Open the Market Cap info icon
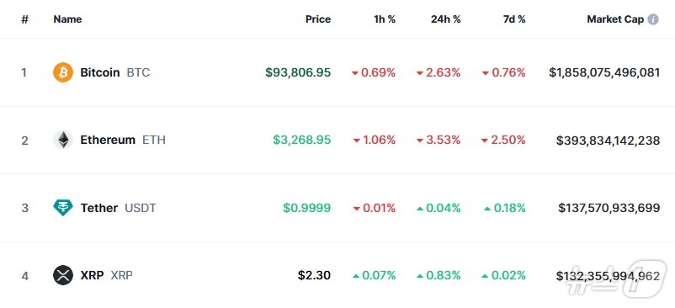 tap(653, 19)
